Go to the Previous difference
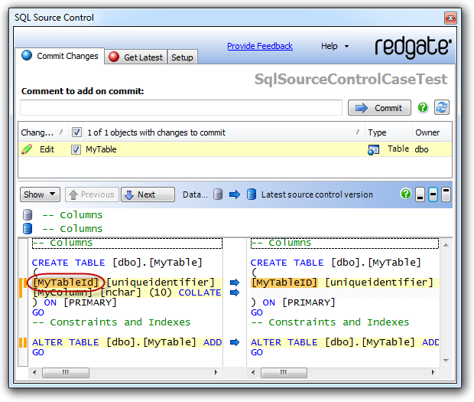The width and height of the screenshot is (474, 402). point(92,194)
